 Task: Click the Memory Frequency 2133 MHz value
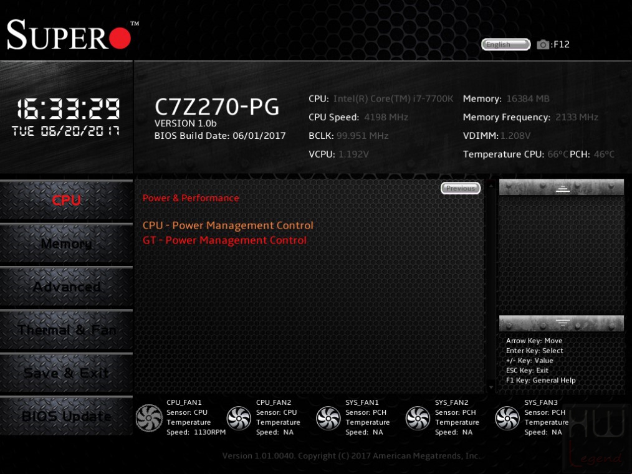click(577, 117)
